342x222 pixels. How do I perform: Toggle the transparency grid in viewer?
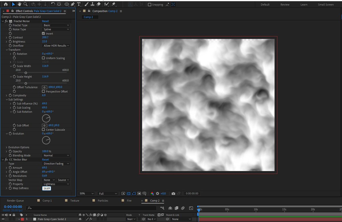coord(129,194)
